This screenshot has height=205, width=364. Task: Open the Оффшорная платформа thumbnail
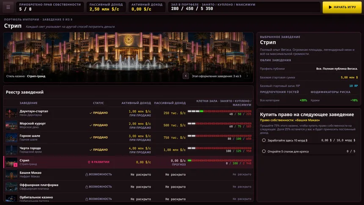tap(11, 187)
